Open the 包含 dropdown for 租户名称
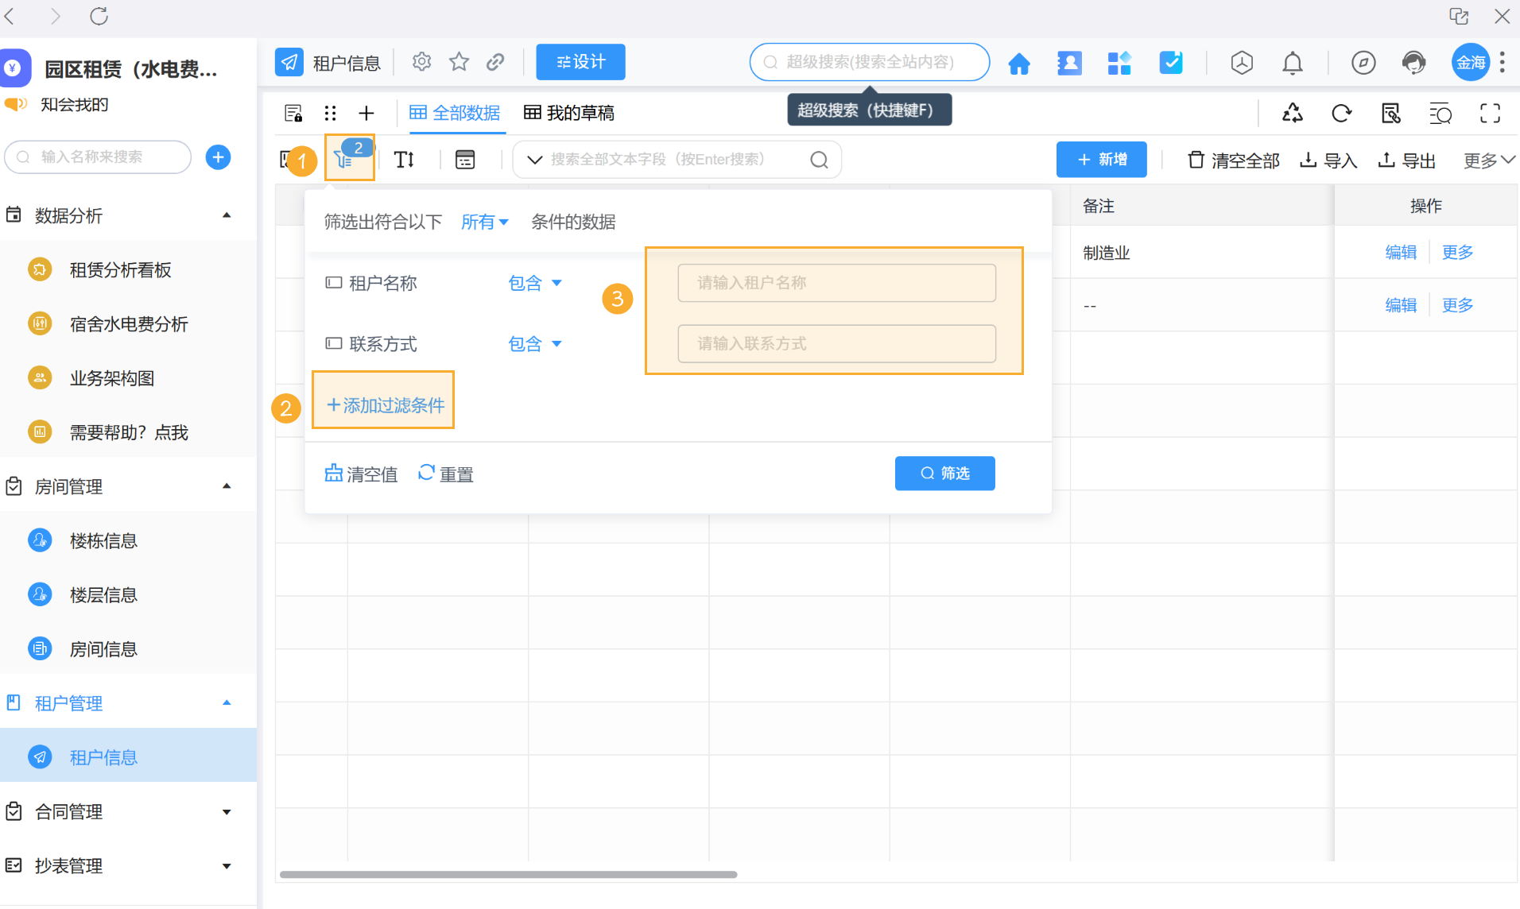The image size is (1520, 909). [x=534, y=282]
